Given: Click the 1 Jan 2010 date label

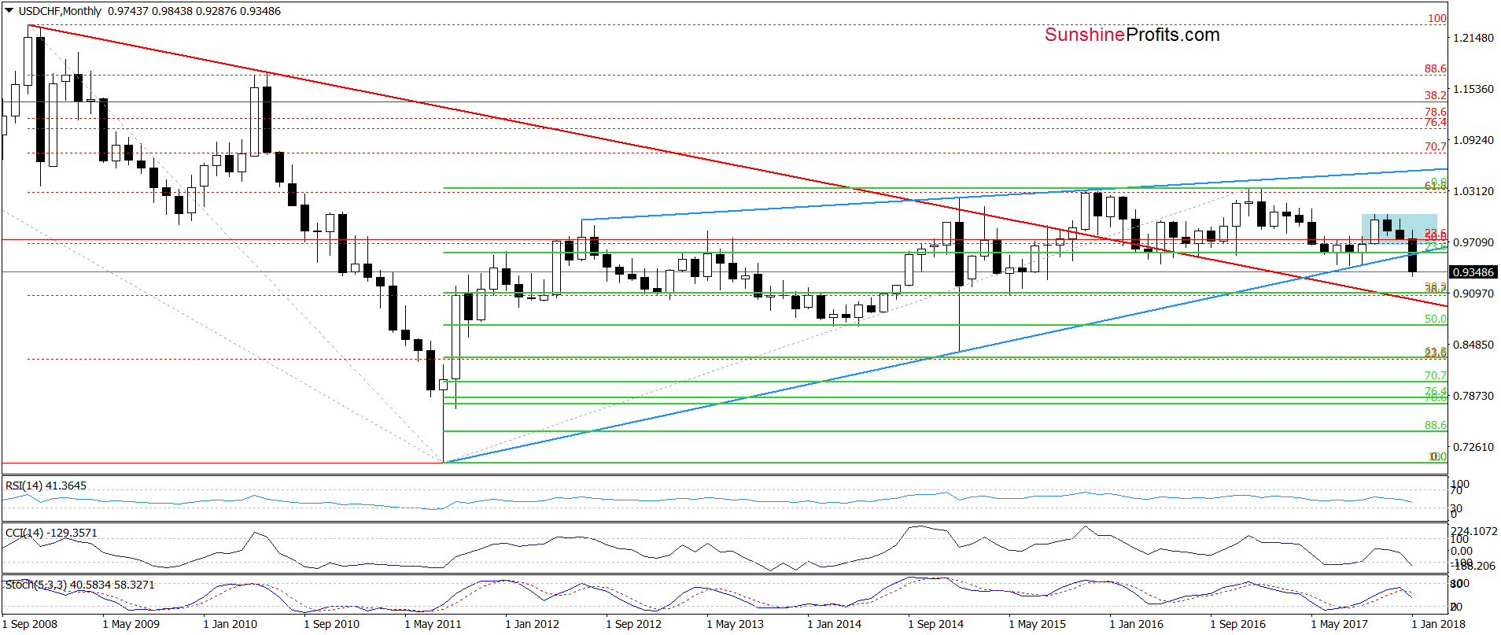Looking at the screenshot, I should tap(230, 624).
